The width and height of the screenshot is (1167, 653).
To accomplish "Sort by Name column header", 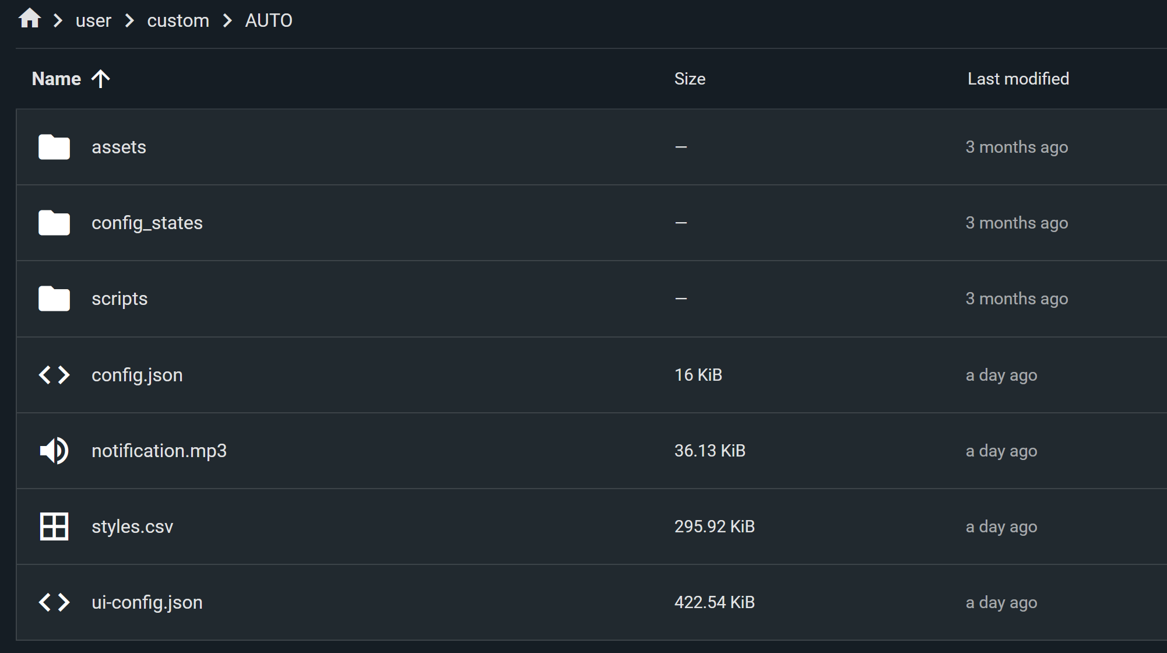I will coord(56,79).
